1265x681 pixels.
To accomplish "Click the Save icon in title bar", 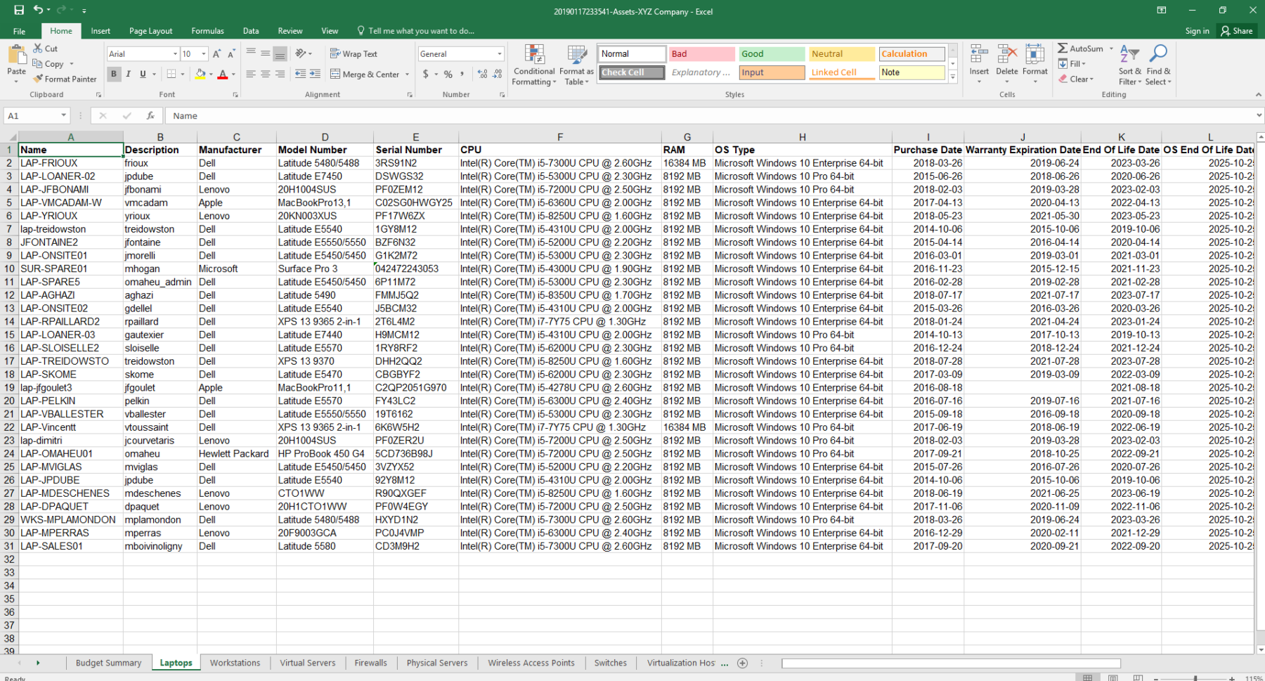I will (x=19, y=11).
